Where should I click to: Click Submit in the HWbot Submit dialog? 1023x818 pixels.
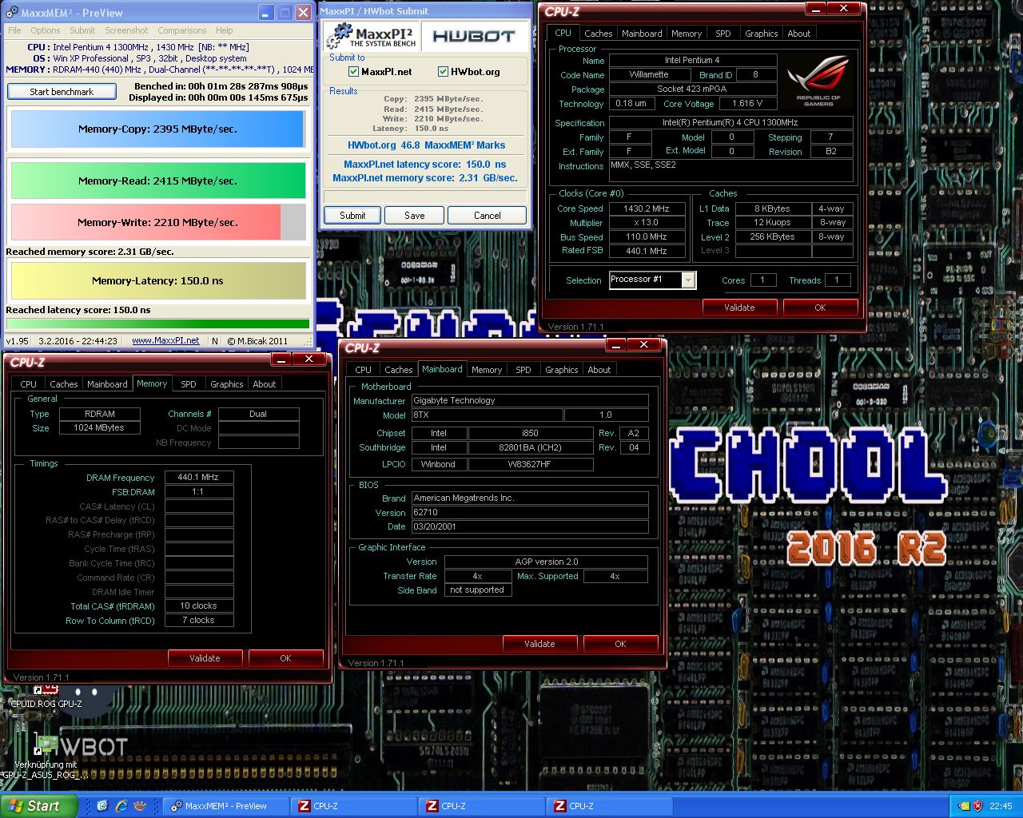click(x=352, y=216)
